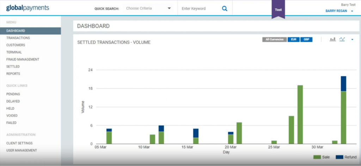Open the chart options dropdown arrow
Screen dimensions: 361x166
(352, 40)
